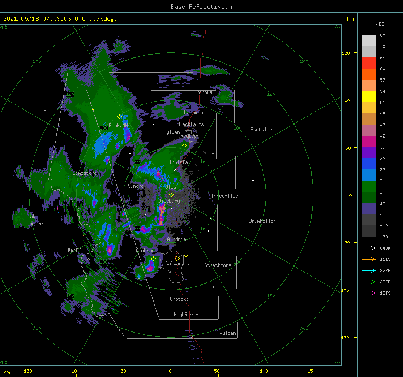
Task: Click the Limestone label
Action: [85, 173]
